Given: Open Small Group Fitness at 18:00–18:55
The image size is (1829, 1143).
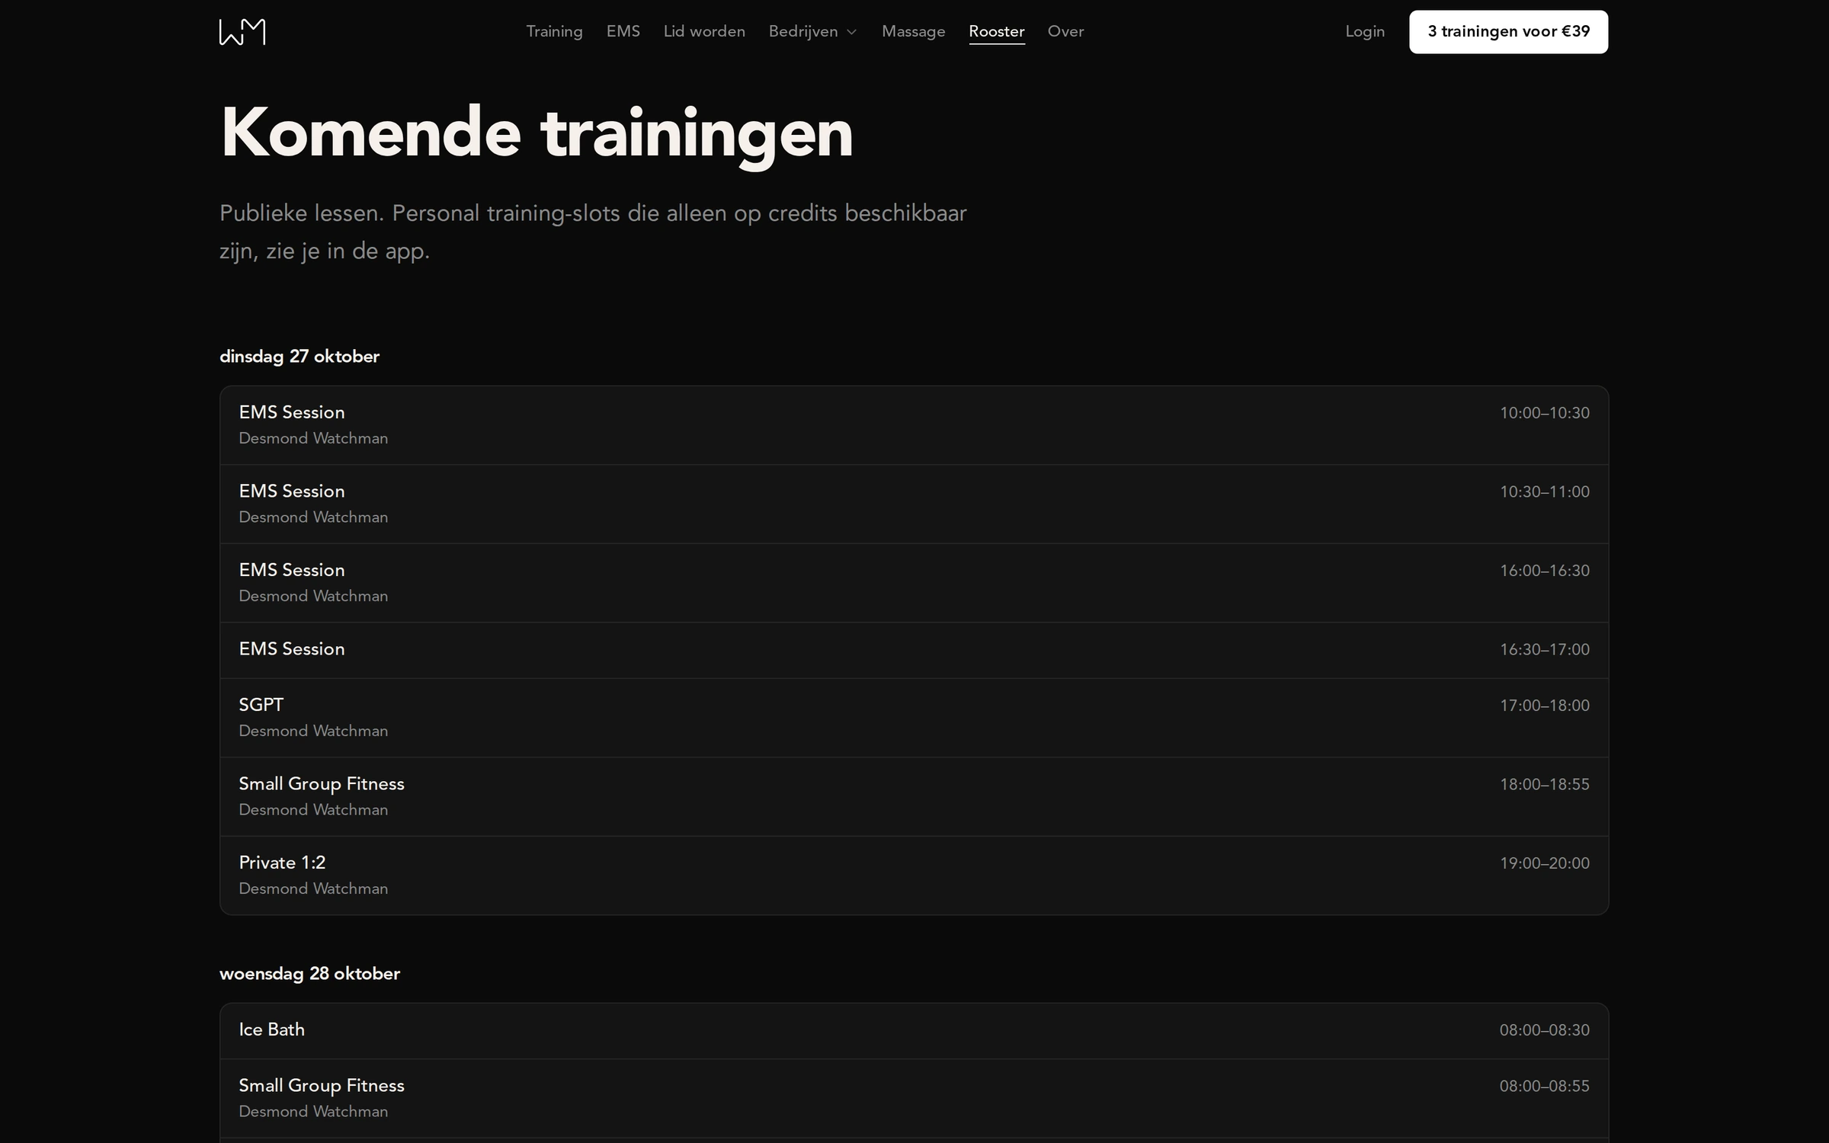Looking at the screenshot, I should coord(914,796).
